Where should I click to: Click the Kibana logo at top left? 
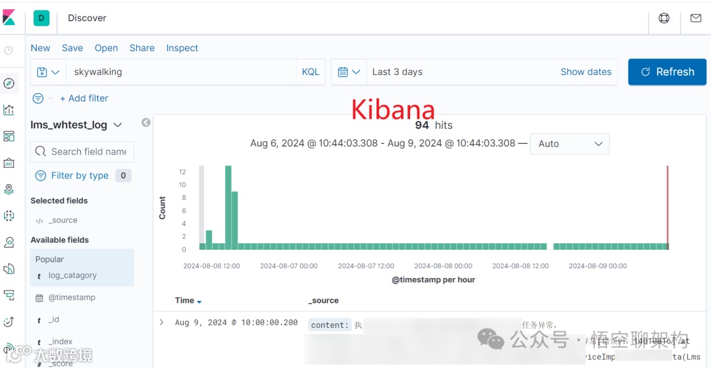[9, 18]
